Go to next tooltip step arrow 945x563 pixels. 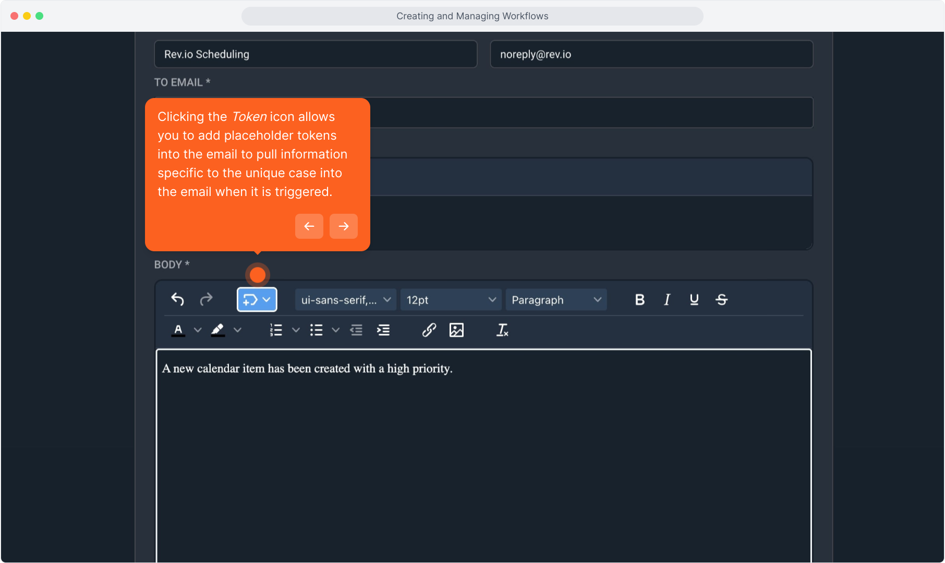tap(343, 226)
